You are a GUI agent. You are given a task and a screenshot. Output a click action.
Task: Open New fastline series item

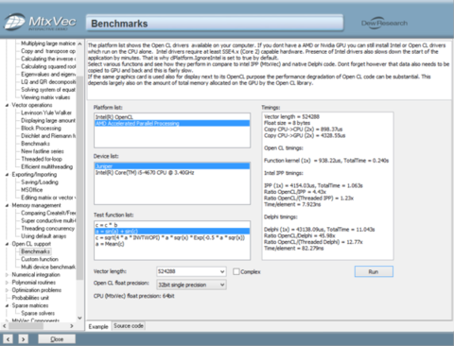click(x=43, y=151)
